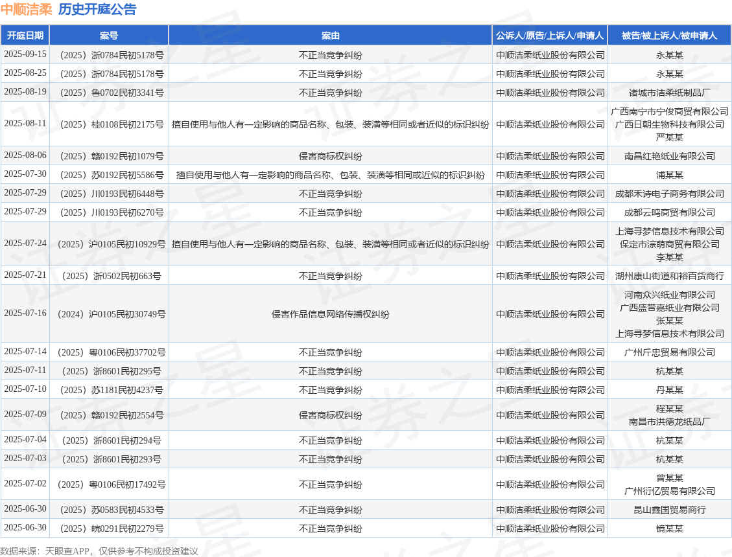Click defendant 南昌市洪德龙纸品厂
The height and width of the screenshot is (557, 732).
670,421
